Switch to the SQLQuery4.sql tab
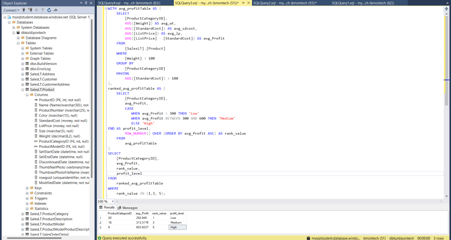The height and width of the screenshot is (240, 451). click(x=128, y=3)
